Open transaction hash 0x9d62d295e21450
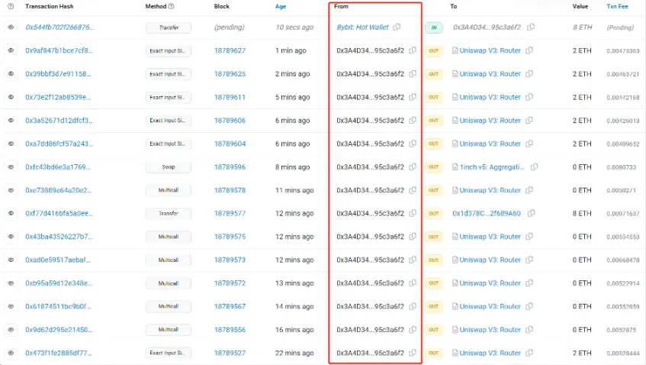The image size is (646, 365). coord(59,330)
